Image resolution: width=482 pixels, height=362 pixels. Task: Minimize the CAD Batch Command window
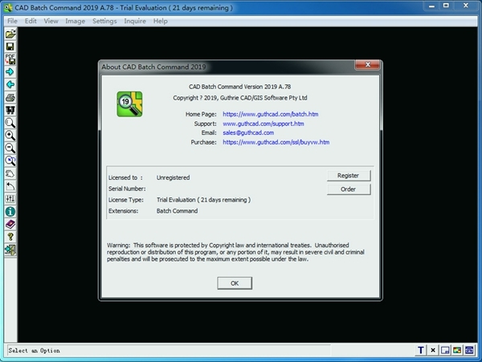click(x=432, y=6)
